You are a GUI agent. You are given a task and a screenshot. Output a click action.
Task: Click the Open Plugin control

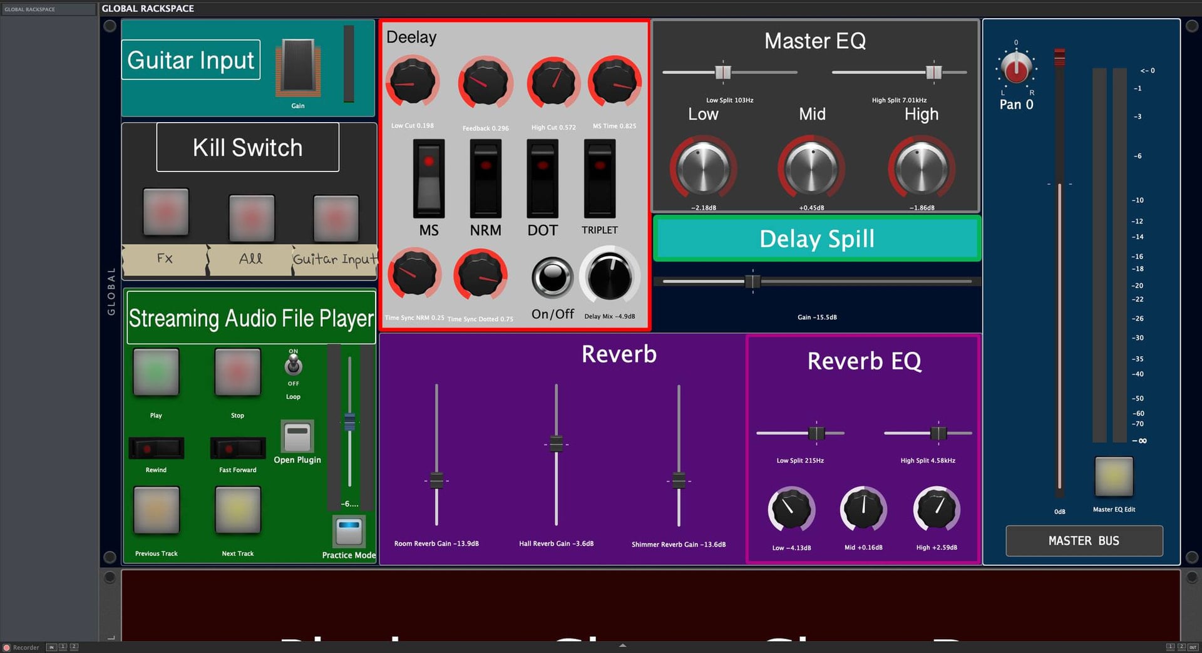297,436
